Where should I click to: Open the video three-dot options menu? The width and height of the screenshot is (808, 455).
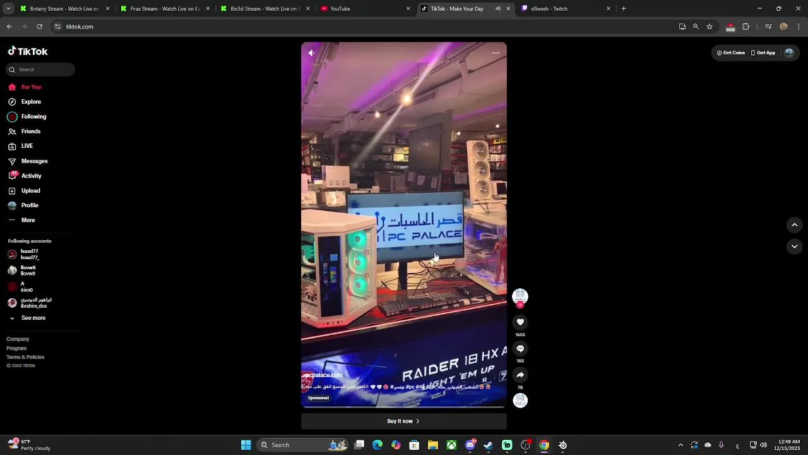[496, 53]
